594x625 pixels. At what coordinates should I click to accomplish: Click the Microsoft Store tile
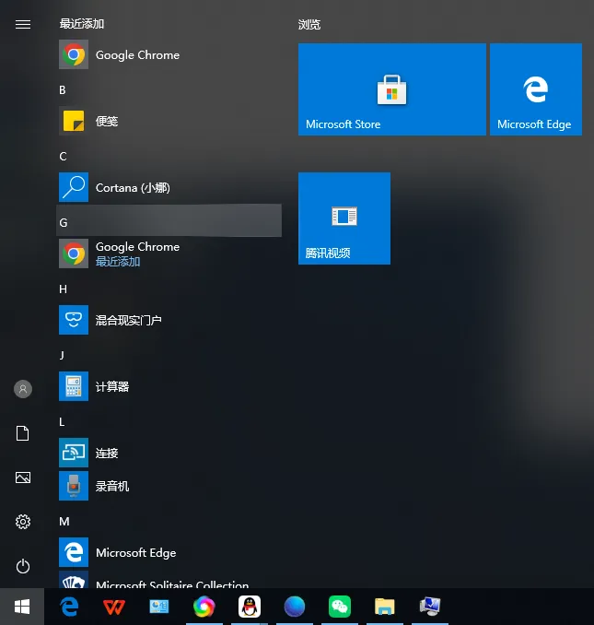click(392, 89)
